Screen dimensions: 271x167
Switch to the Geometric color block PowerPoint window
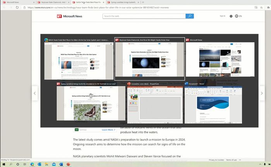coord(155,103)
